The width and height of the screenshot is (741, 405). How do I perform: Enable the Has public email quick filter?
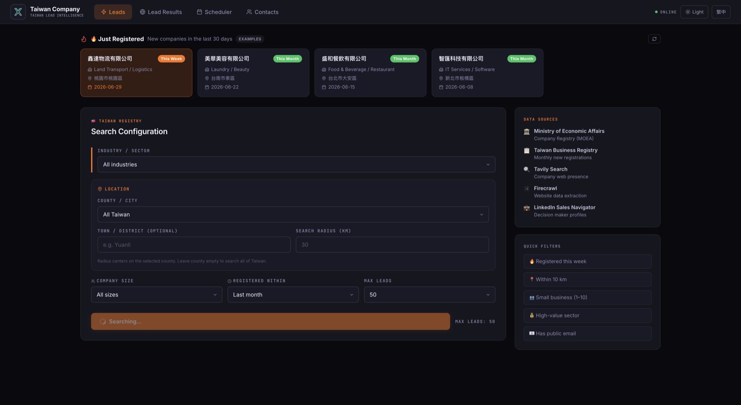point(587,333)
